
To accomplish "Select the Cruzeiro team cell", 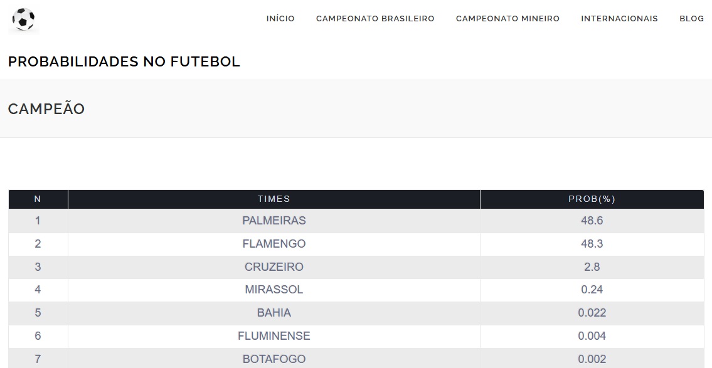I will tap(274, 267).
